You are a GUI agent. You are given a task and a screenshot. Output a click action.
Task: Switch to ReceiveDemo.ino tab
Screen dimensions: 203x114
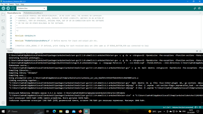14,13
